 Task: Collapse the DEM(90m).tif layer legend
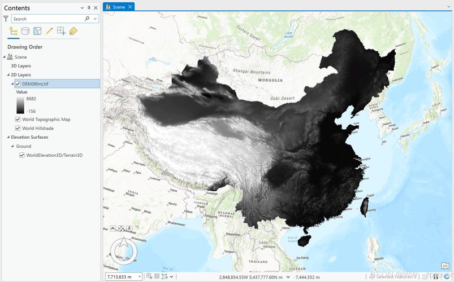[12, 84]
